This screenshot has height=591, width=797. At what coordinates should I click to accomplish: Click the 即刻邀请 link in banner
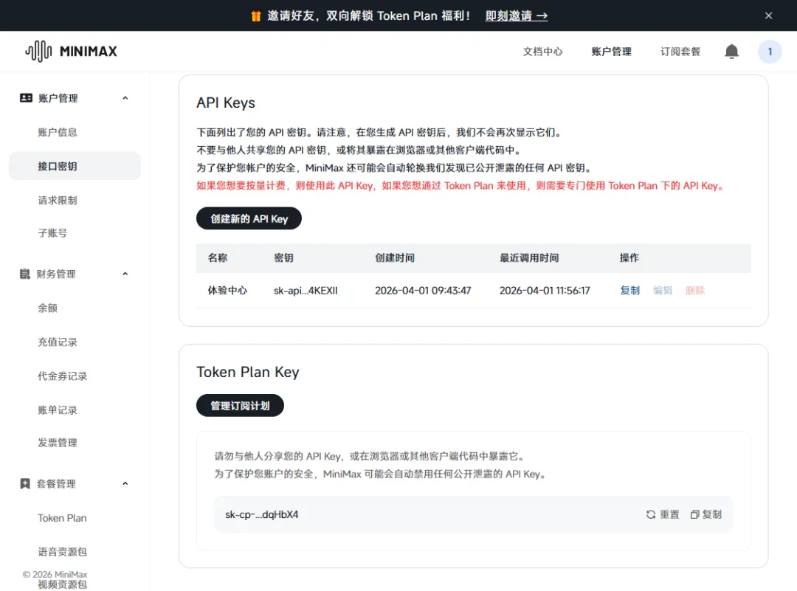517,15
